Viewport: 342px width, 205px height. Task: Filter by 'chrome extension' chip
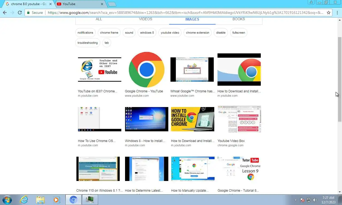198,33
